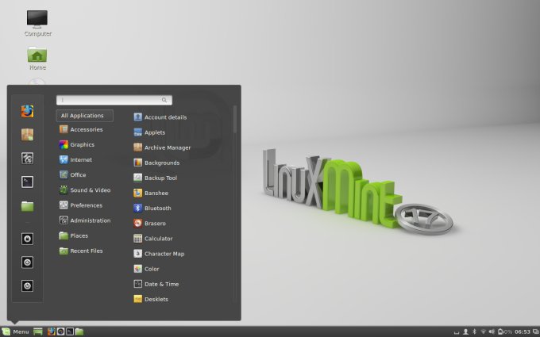This screenshot has width=540, height=337.
Task: Open the Home folder desktop icon
Action: pos(37,59)
